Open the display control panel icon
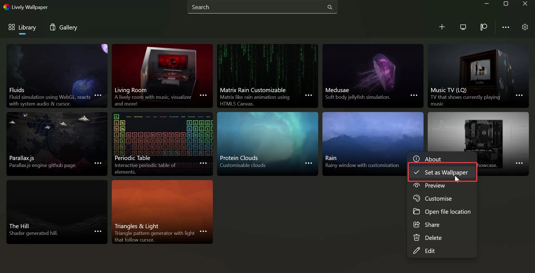Image resolution: width=535 pixels, height=273 pixels. 463,27
